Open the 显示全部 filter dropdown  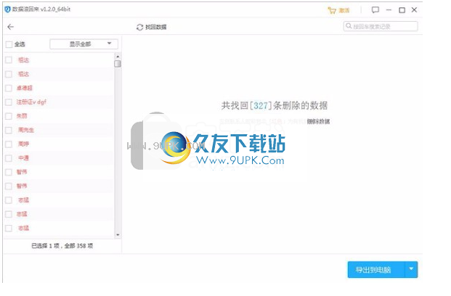point(84,44)
